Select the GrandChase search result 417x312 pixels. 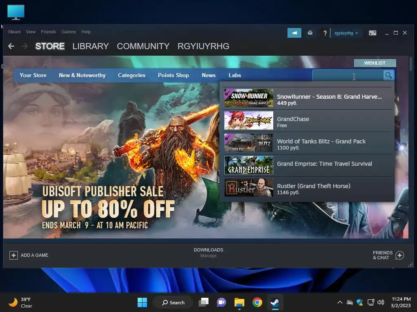(x=307, y=120)
